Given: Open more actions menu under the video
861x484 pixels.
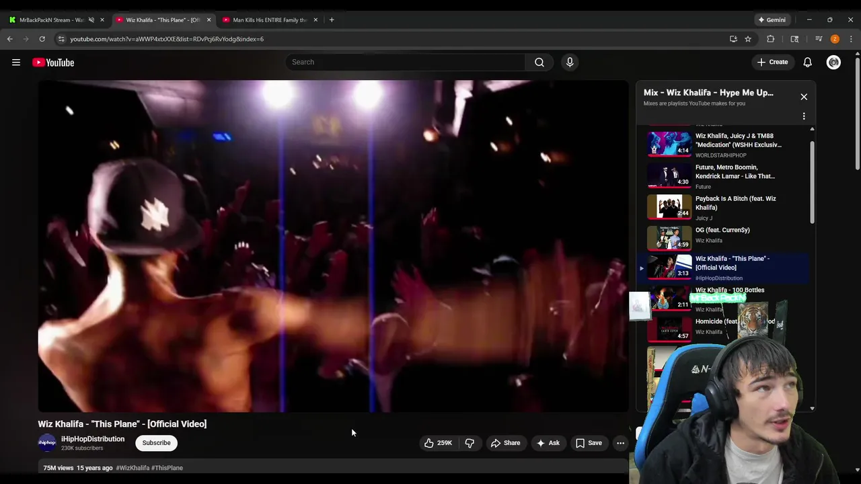Looking at the screenshot, I should [x=621, y=443].
